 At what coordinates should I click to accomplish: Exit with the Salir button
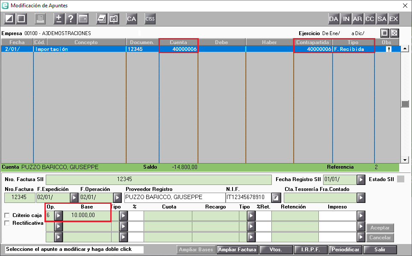(380, 250)
